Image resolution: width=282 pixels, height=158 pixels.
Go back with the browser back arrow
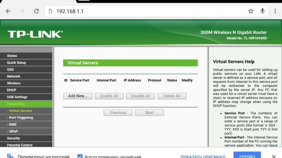(x=8, y=11)
